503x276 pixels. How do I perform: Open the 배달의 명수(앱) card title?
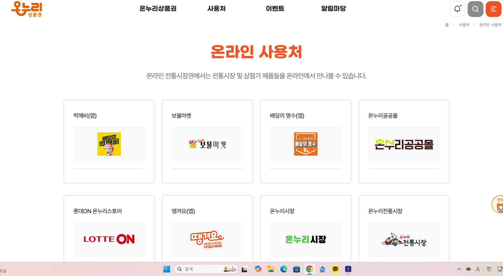tap(287, 116)
